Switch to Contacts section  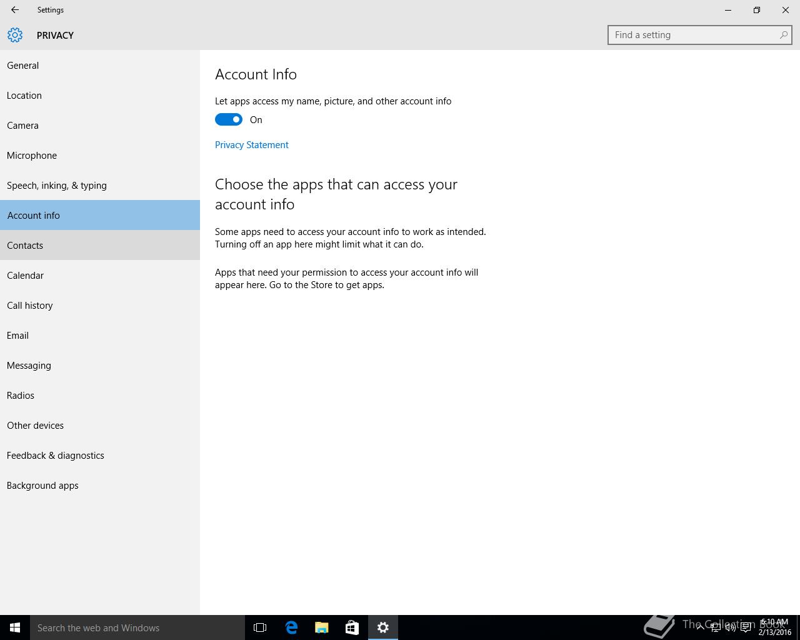tap(25, 246)
